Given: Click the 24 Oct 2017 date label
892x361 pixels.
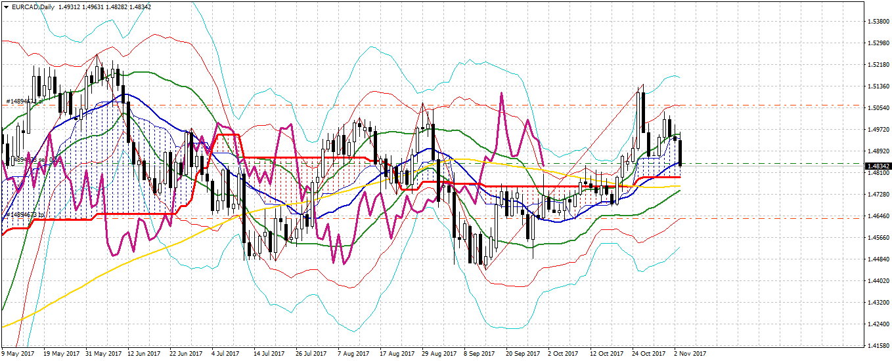Looking at the screenshot, I should click(x=648, y=354).
